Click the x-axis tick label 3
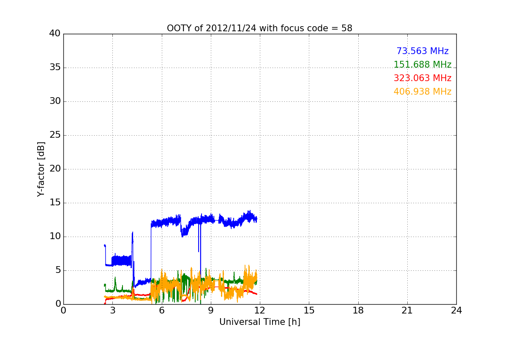 coord(112,310)
